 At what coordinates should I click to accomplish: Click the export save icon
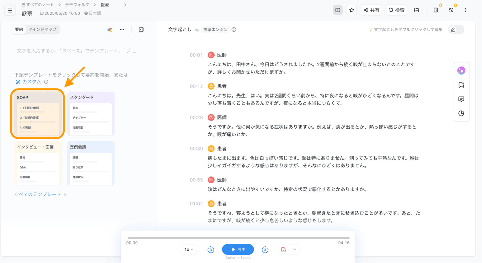pos(436,10)
